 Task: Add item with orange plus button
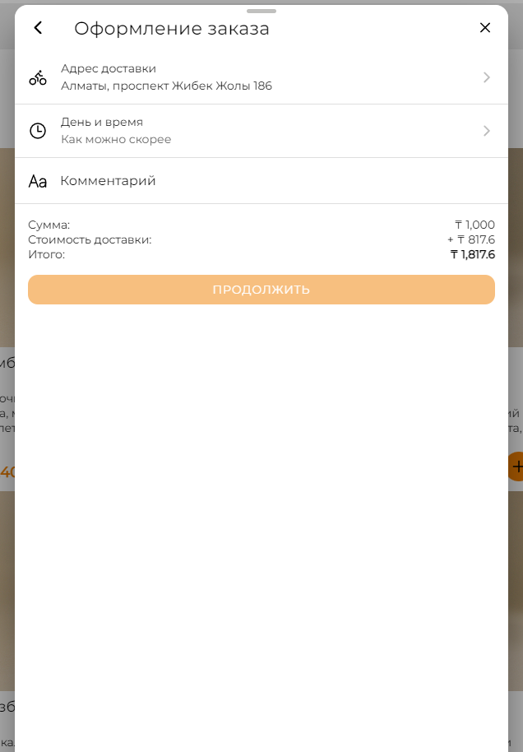(516, 467)
